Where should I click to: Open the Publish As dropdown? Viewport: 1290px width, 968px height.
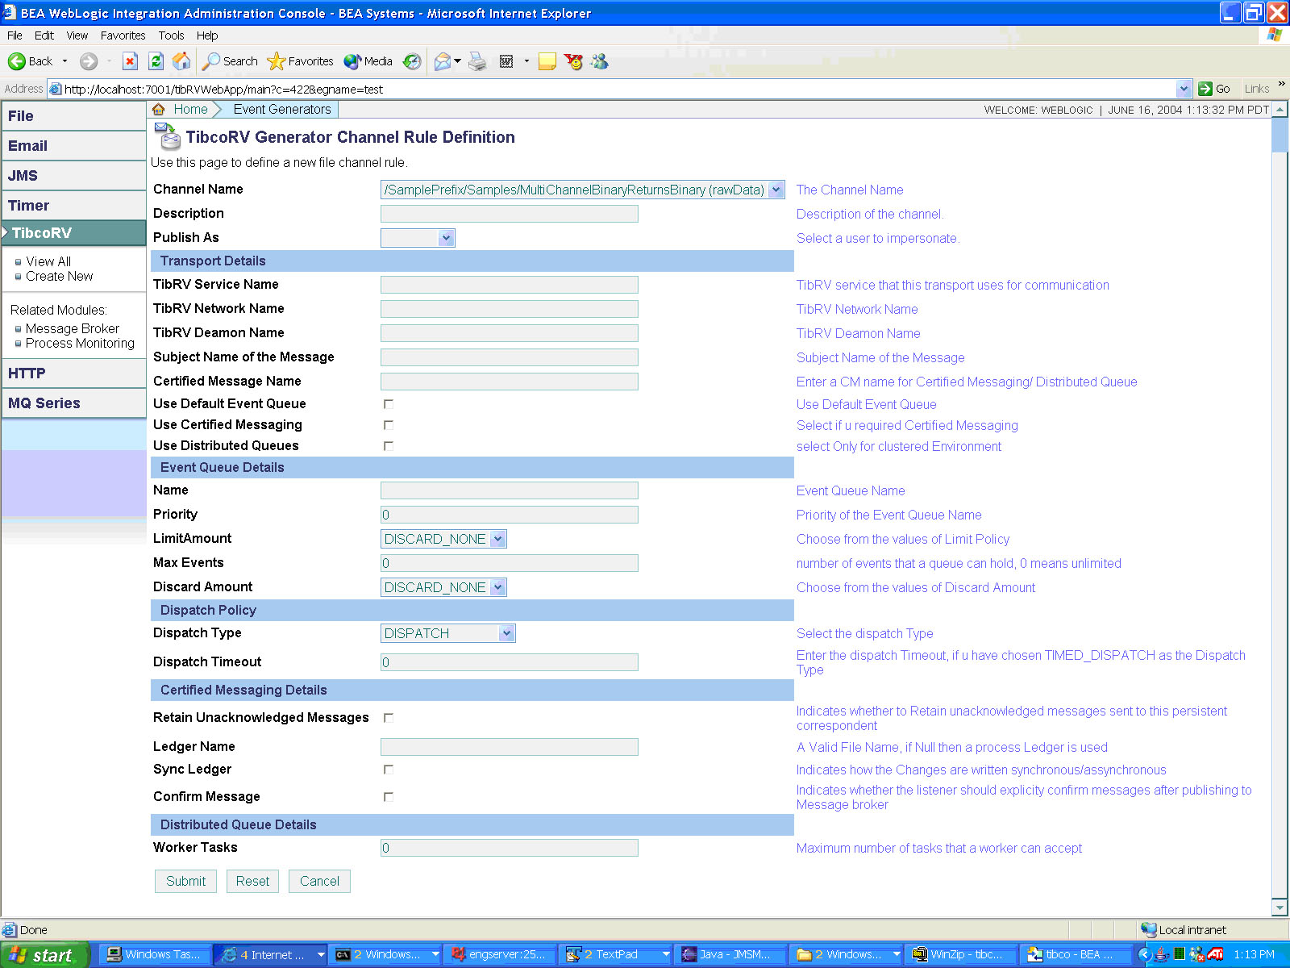tap(447, 238)
